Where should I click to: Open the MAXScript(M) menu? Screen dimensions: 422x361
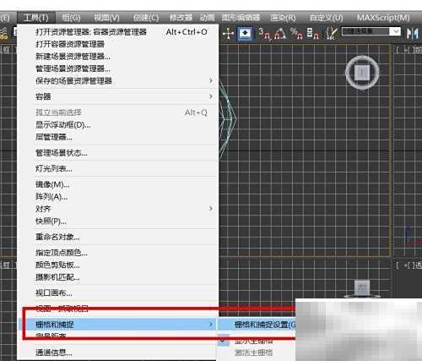tap(383, 18)
